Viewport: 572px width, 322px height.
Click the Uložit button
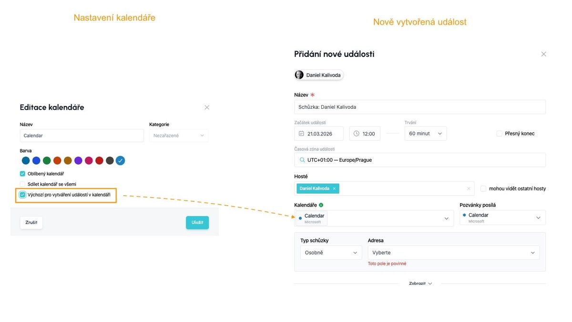[197, 223]
